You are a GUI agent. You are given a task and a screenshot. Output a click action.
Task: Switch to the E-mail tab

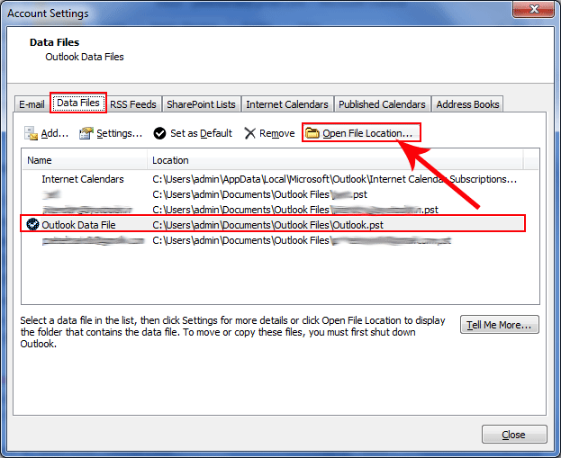32,104
